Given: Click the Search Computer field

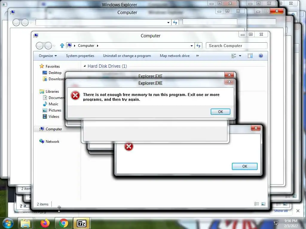Looking at the screenshot, I should [237, 46].
